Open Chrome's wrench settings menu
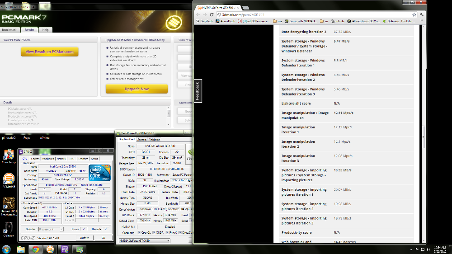The height and width of the screenshot is (254, 452). tap(422, 15)
